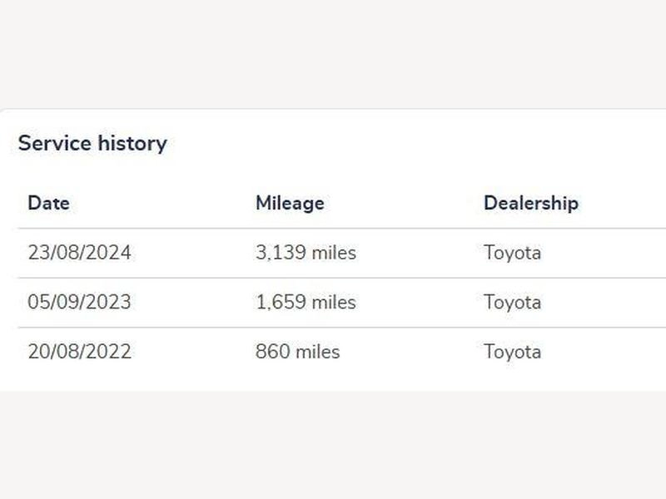Click the word miles after 1,659
Screen dimensions: 666x499
[x=334, y=303]
